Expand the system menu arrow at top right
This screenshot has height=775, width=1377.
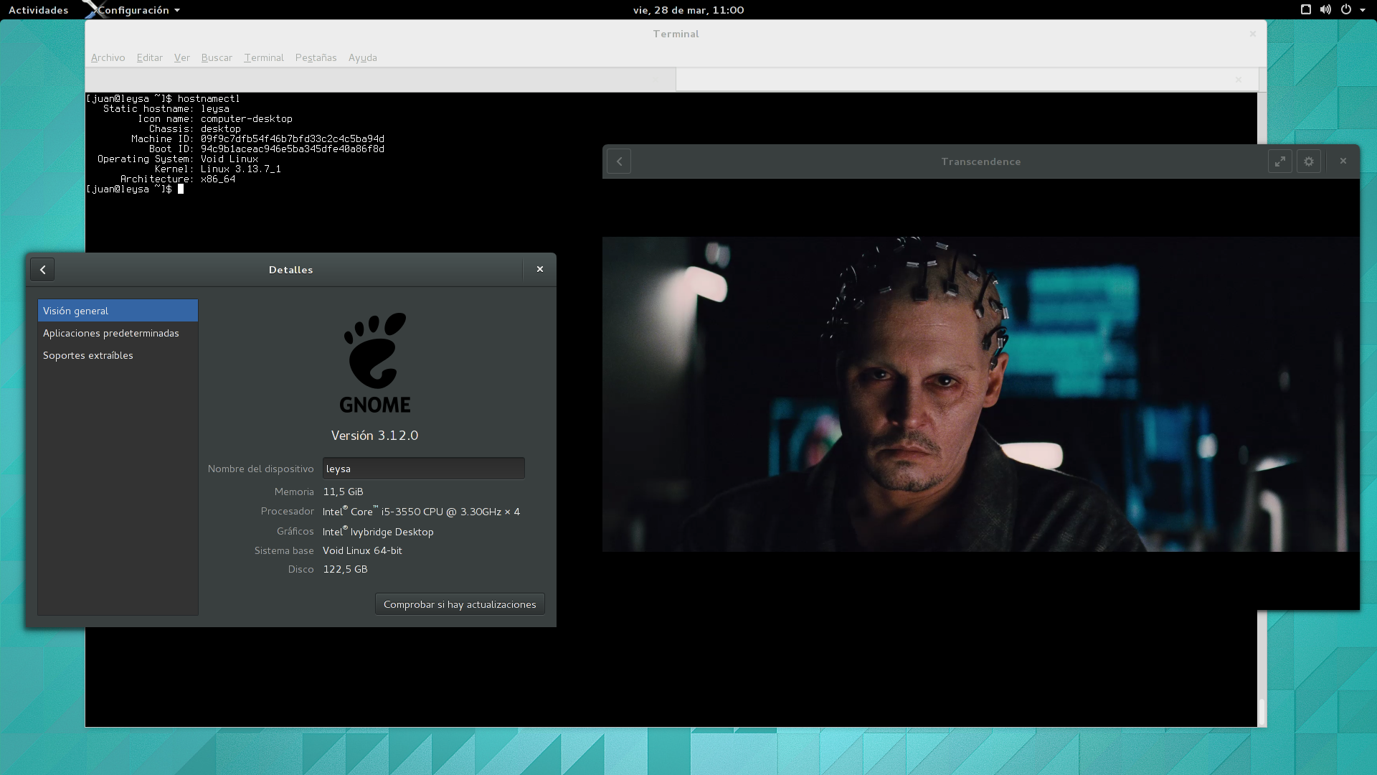pyautogui.click(x=1363, y=10)
